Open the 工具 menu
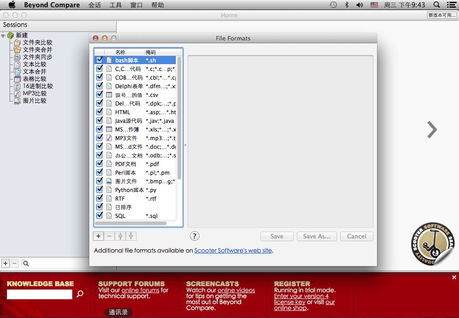Viewport: 459px width, 318px height. [x=116, y=5]
